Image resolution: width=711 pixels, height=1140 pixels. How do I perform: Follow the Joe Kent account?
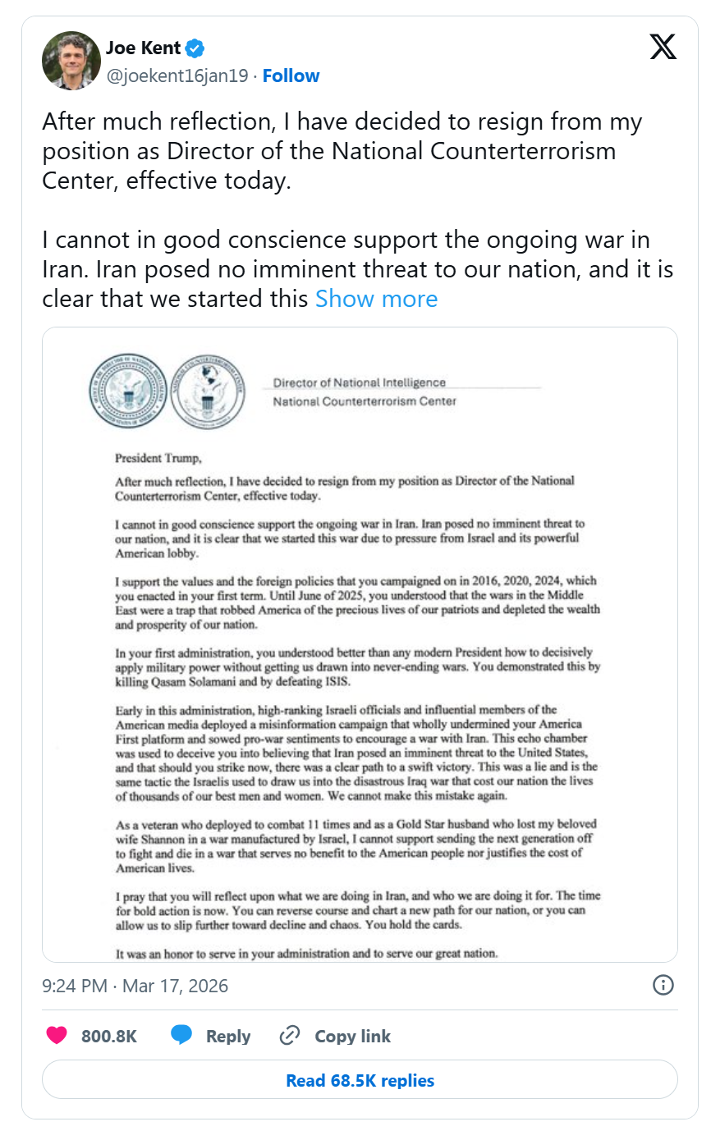[291, 76]
